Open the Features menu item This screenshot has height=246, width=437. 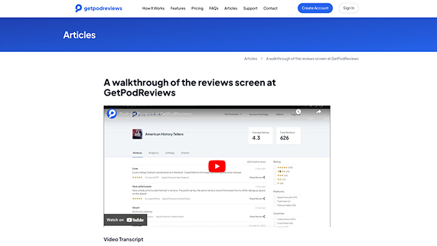(x=178, y=8)
